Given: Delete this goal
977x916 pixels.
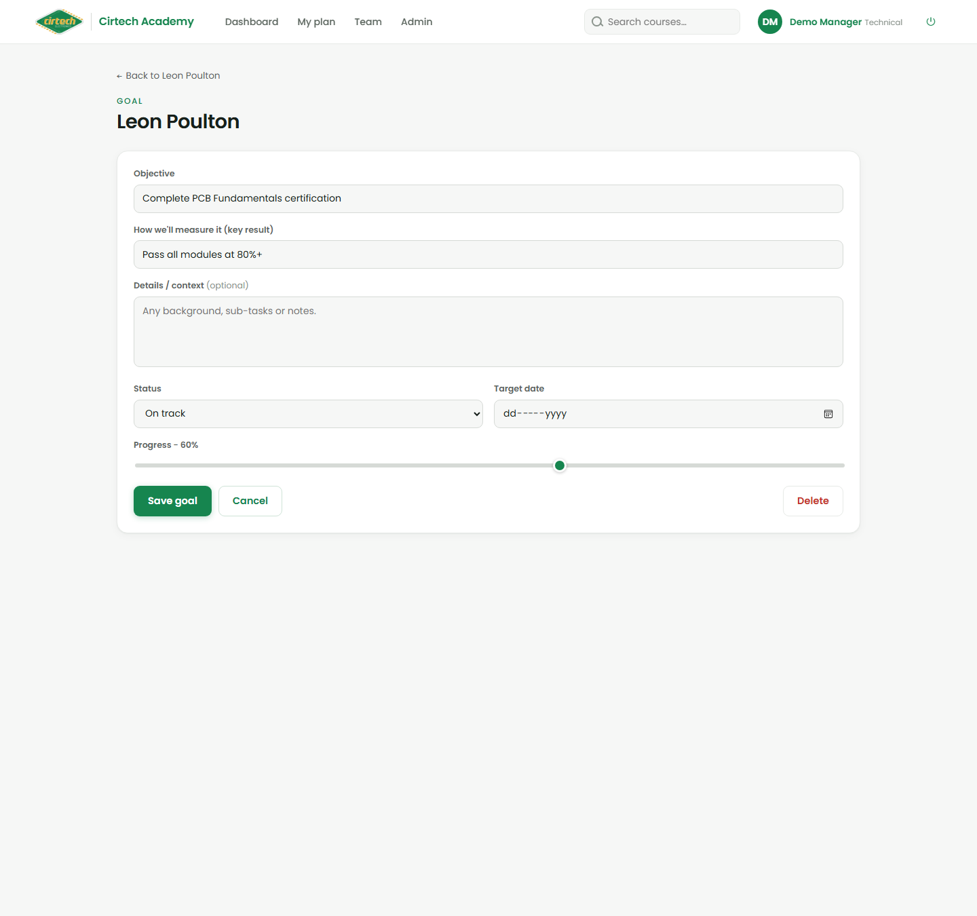Looking at the screenshot, I should 813,501.
